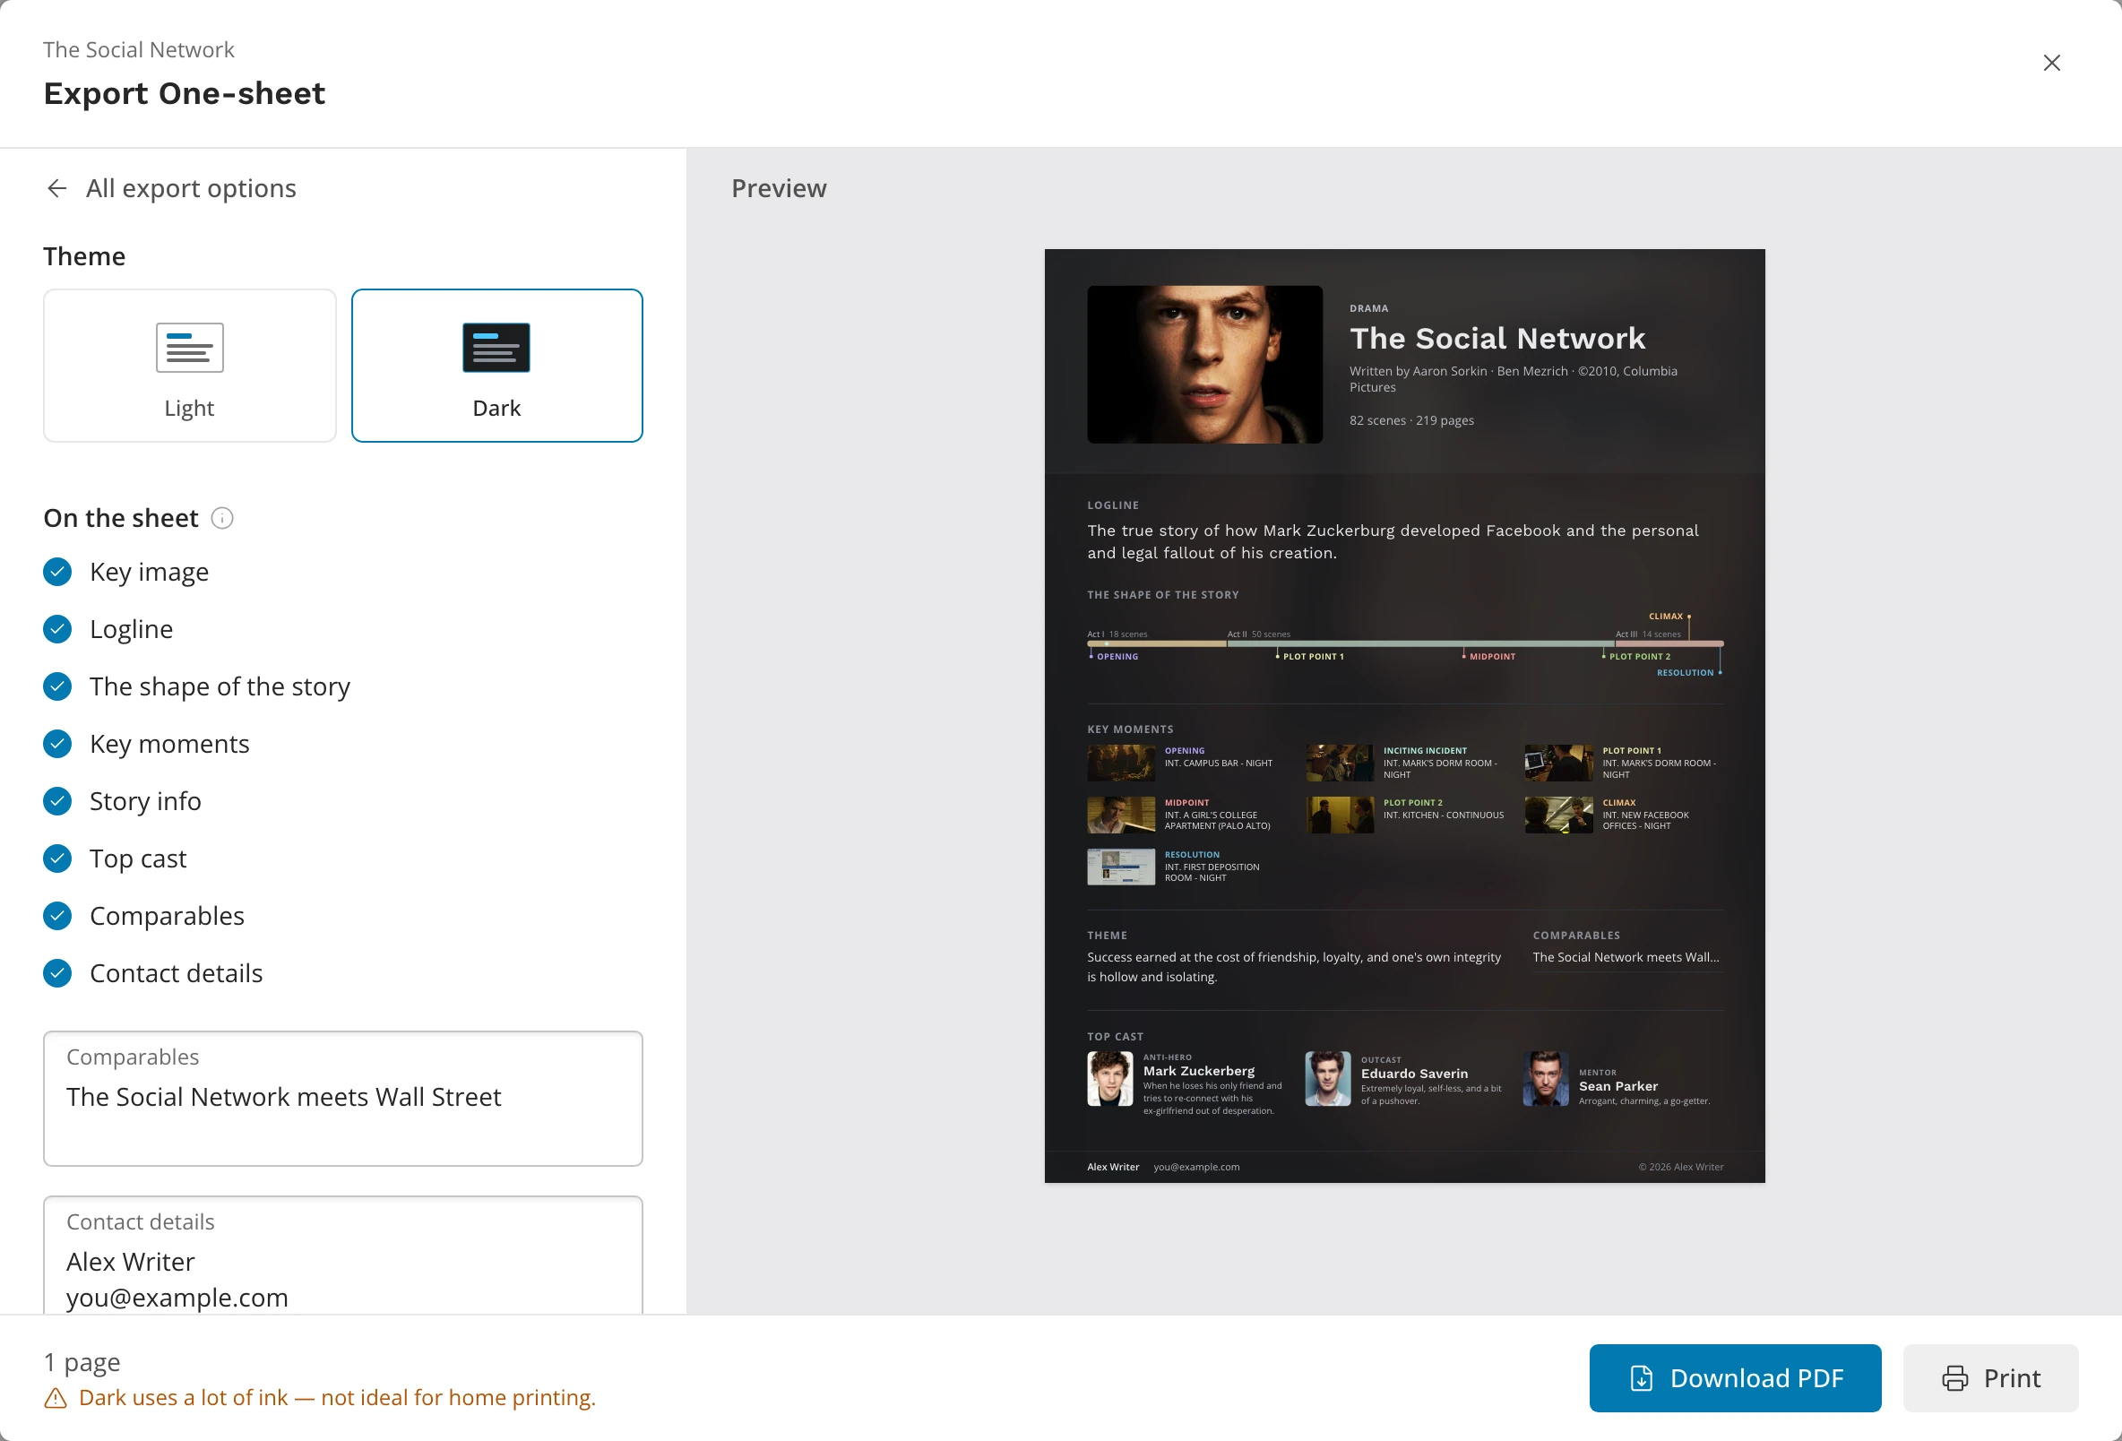Click the PLOT POINT 1 timeline marker
The width and height of the screenshot is (2122, 1441).
(1312, 657)
